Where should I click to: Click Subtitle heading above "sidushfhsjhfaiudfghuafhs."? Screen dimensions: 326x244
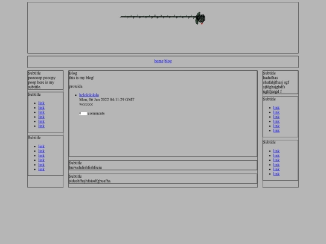tap(75, 177)
